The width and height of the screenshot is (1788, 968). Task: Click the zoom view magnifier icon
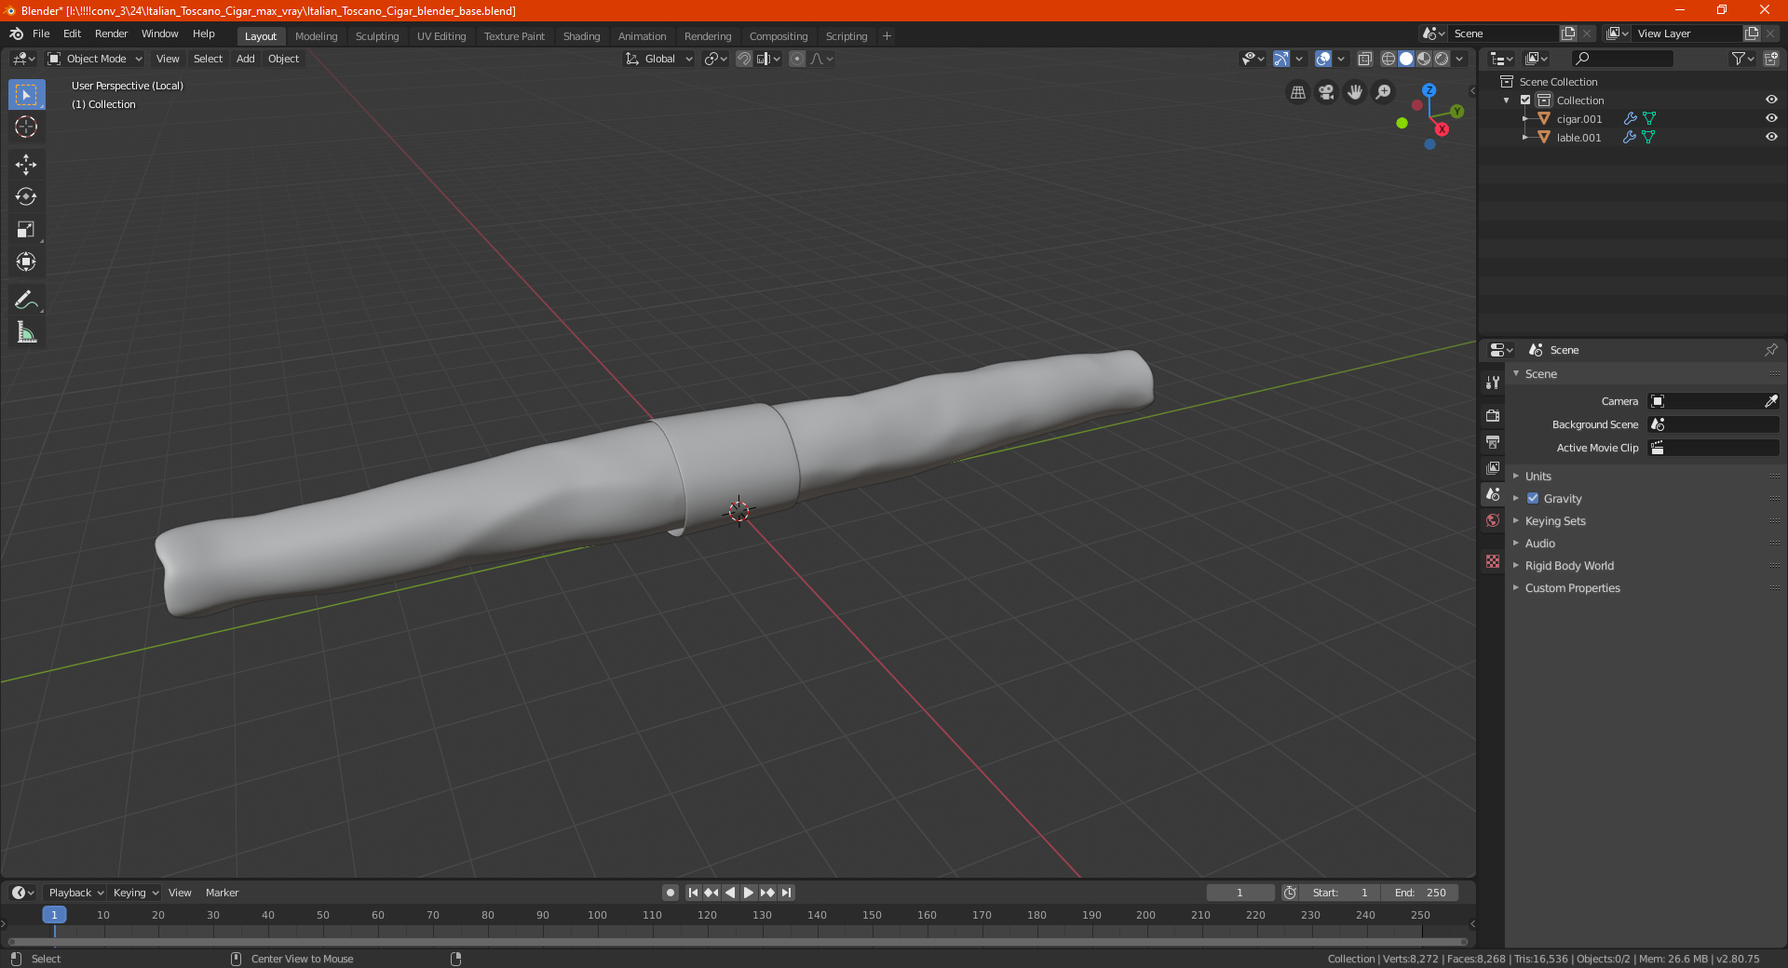pyautogui.click(x=1384, y=92)
